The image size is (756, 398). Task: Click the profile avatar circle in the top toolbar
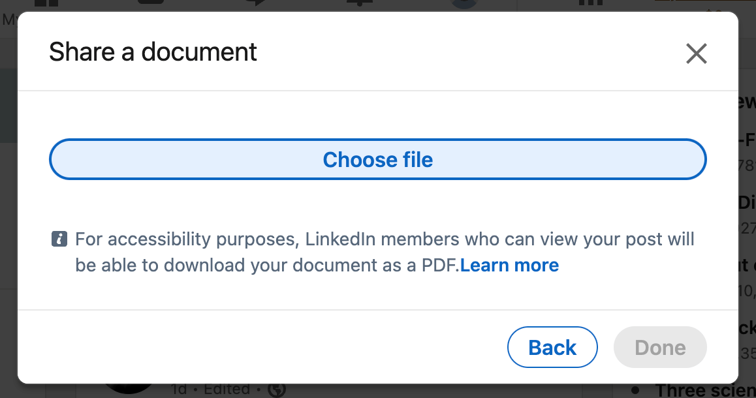tap(464, 3)
